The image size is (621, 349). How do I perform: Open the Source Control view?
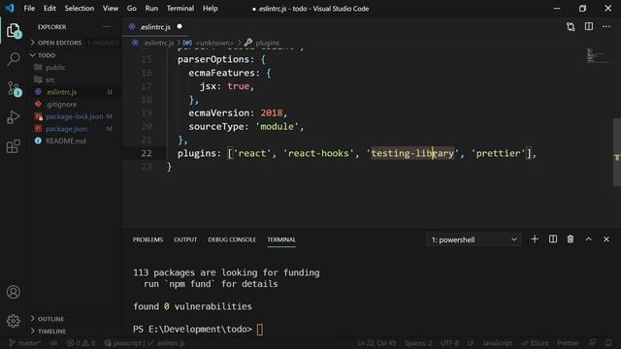(14, 88)
